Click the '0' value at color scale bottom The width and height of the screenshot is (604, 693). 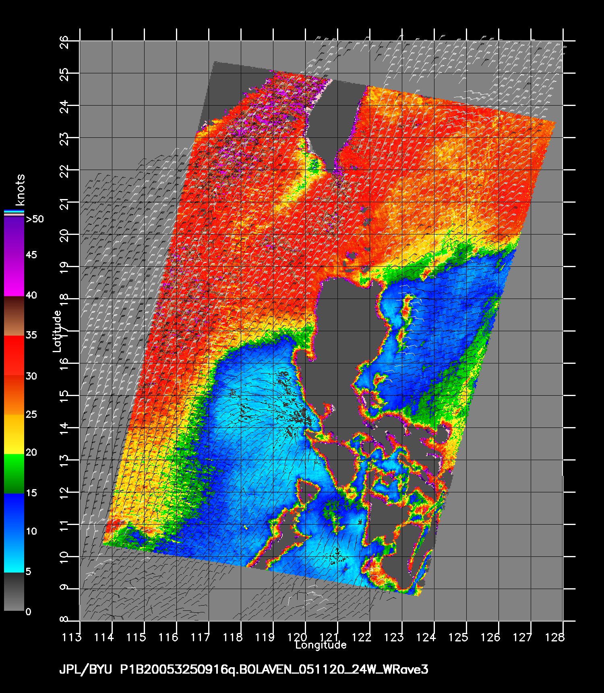tap(28, 612)
